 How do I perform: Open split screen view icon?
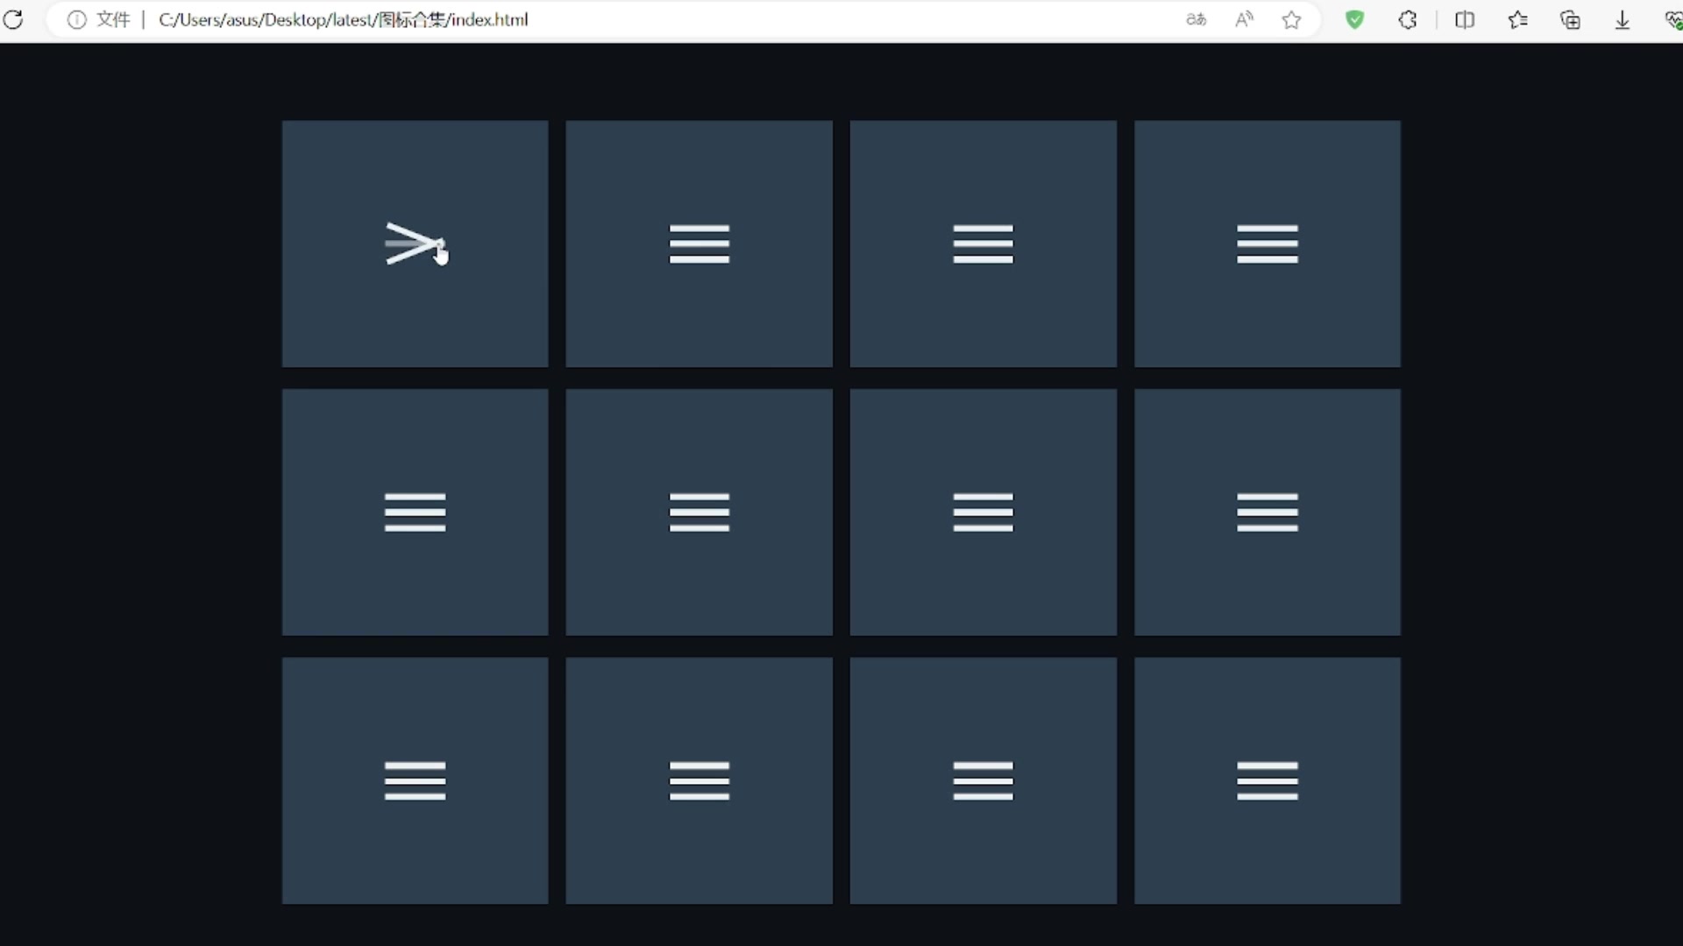click(1465, 19)
